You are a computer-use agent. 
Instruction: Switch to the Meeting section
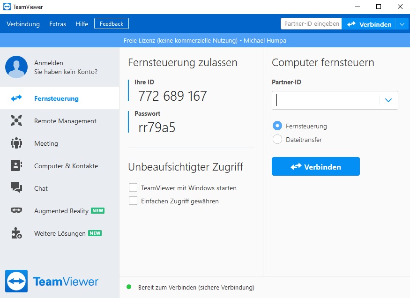click(60, 143)
